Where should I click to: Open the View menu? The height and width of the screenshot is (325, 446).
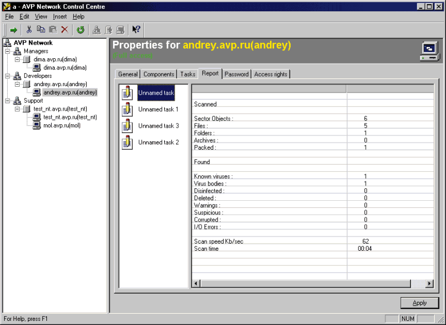[x=41, y=17]
